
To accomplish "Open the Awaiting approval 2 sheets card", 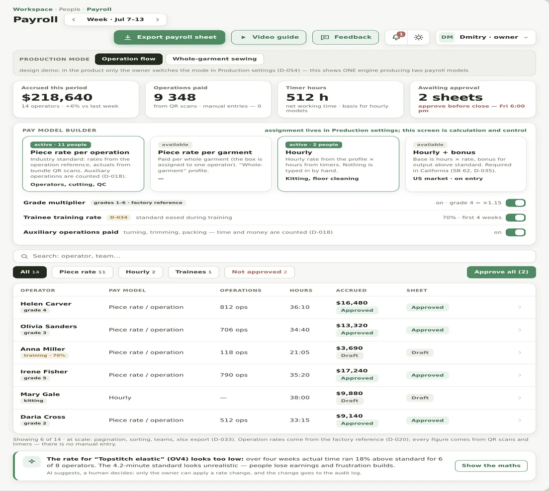I will coord(473,99).
